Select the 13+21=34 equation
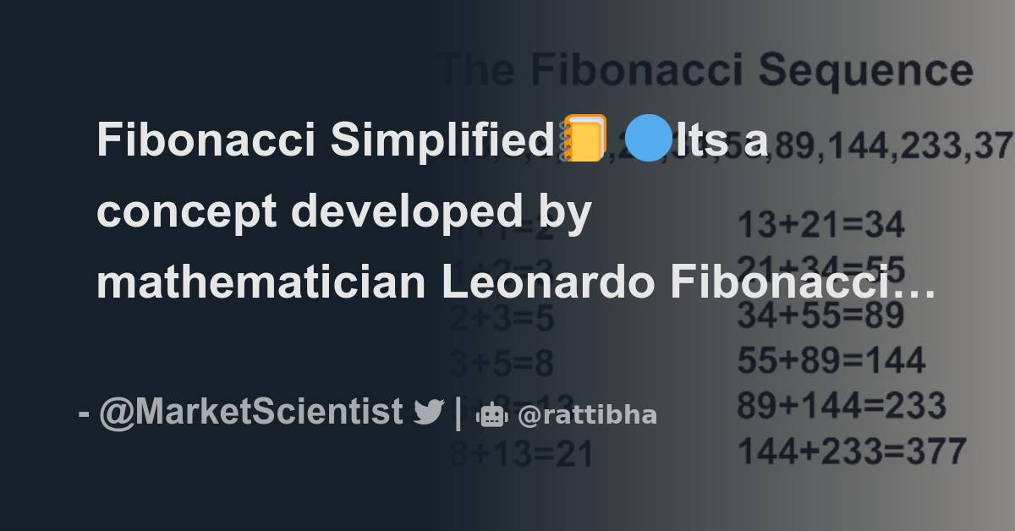 click(x=821, y=226)
